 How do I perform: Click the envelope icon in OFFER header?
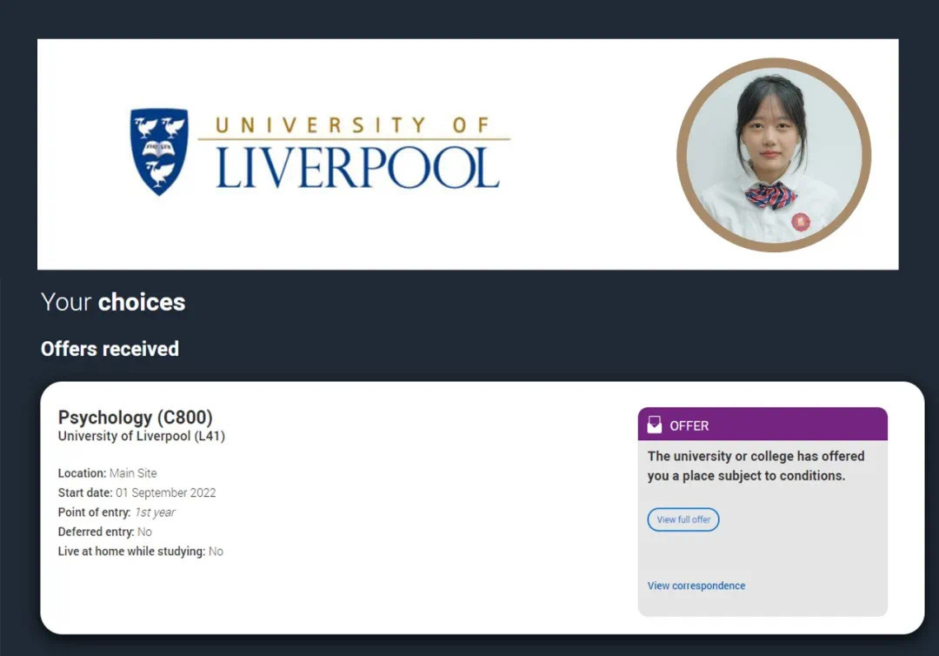point(655,425)
